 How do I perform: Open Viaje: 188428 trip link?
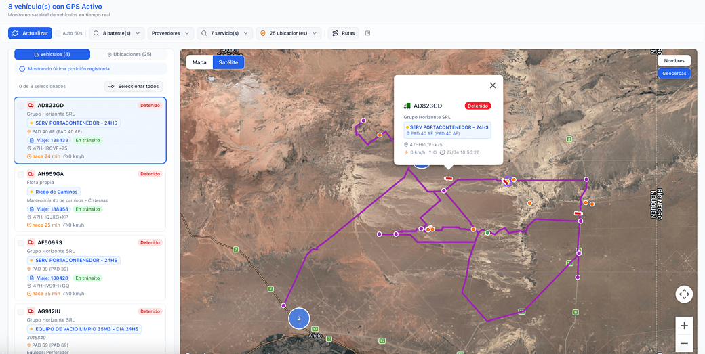(x=49, y=278)
